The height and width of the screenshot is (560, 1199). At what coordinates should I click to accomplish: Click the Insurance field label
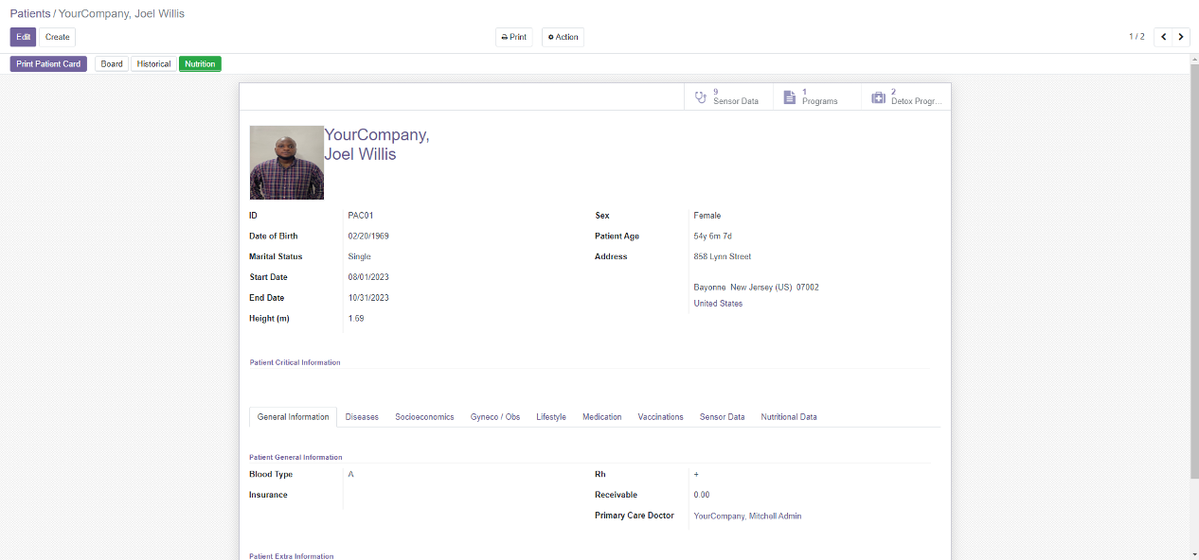268,496
